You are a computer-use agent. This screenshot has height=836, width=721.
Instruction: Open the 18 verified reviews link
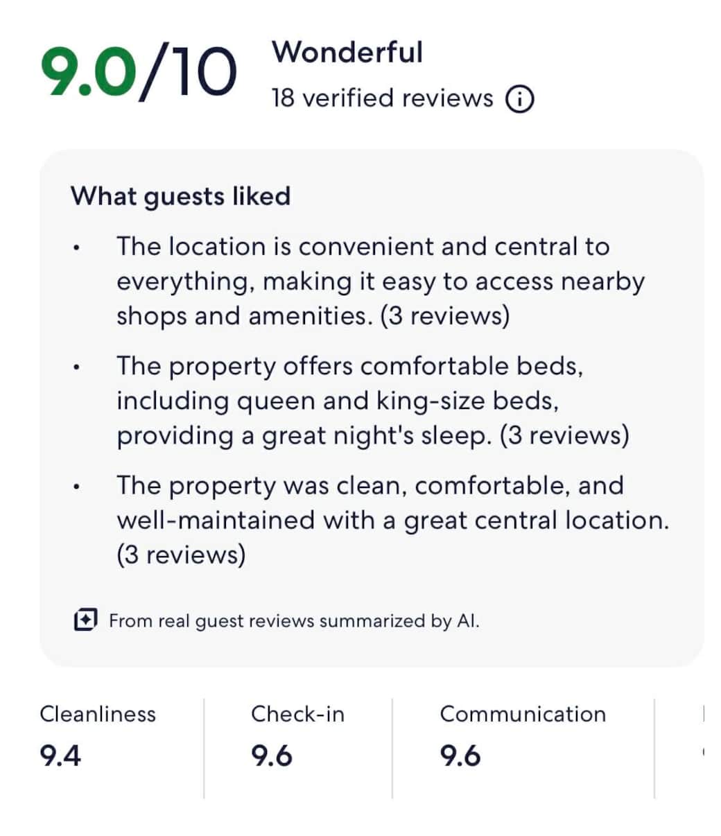pos(382,98)
